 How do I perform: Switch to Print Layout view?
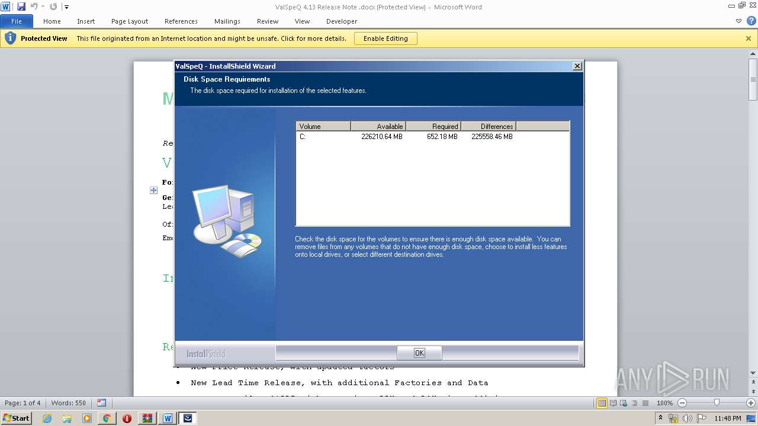pyautogui.click(x=602, y=403)
